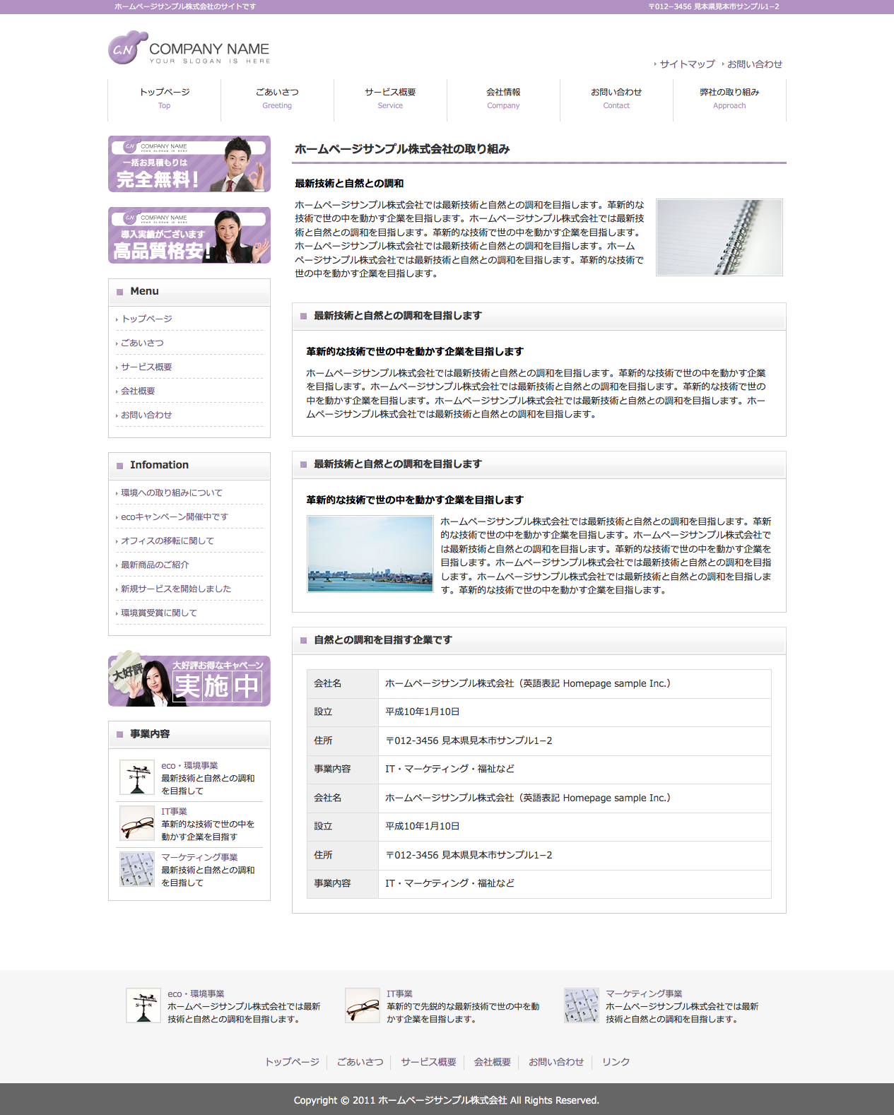Open オフィスの移転に関して information link
The image size is (894, 1115).
(167, 541)
